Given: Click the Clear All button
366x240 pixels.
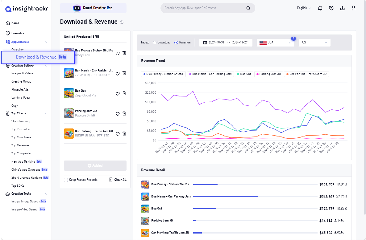Looking at the screenshot, I should pyautogui.click(x=118, y=180).
